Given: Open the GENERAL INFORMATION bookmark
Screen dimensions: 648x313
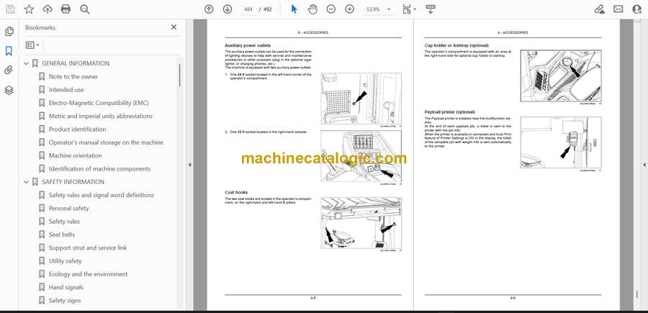Looking at the screenshot, I should click(x=76, y=63).
